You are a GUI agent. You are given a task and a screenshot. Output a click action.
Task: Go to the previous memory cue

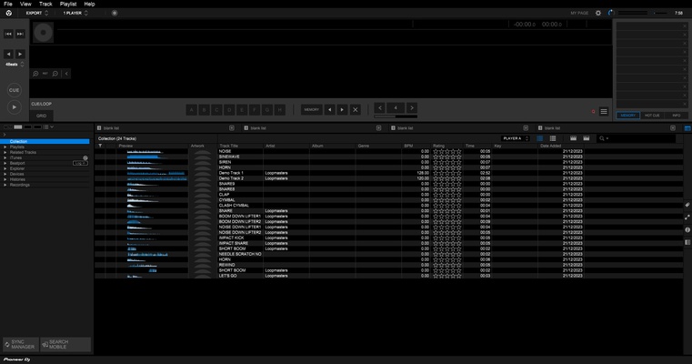(330, 109)
